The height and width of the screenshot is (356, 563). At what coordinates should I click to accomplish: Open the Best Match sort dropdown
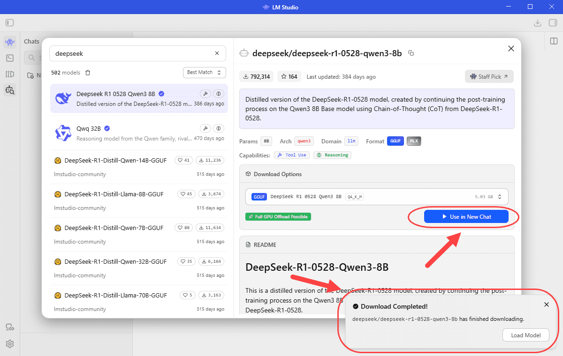pyautogui.click(x=204, y=72)
